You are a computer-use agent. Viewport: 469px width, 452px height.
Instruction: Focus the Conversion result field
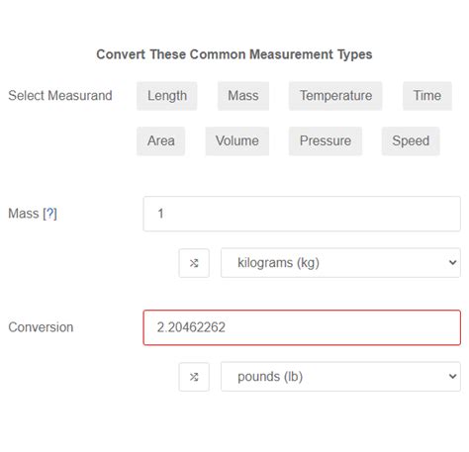pos(302,327)
